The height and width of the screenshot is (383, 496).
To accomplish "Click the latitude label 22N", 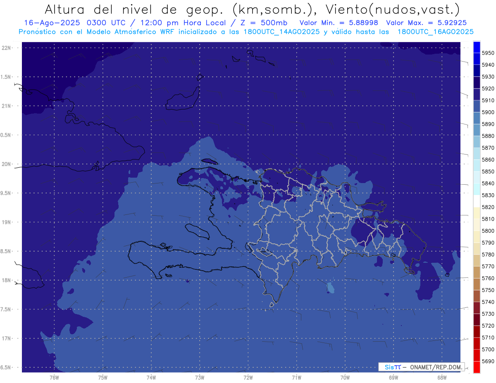I will point(7,48).
